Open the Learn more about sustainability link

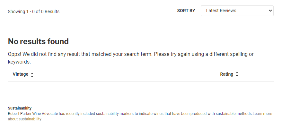click(x=262, y=114)
